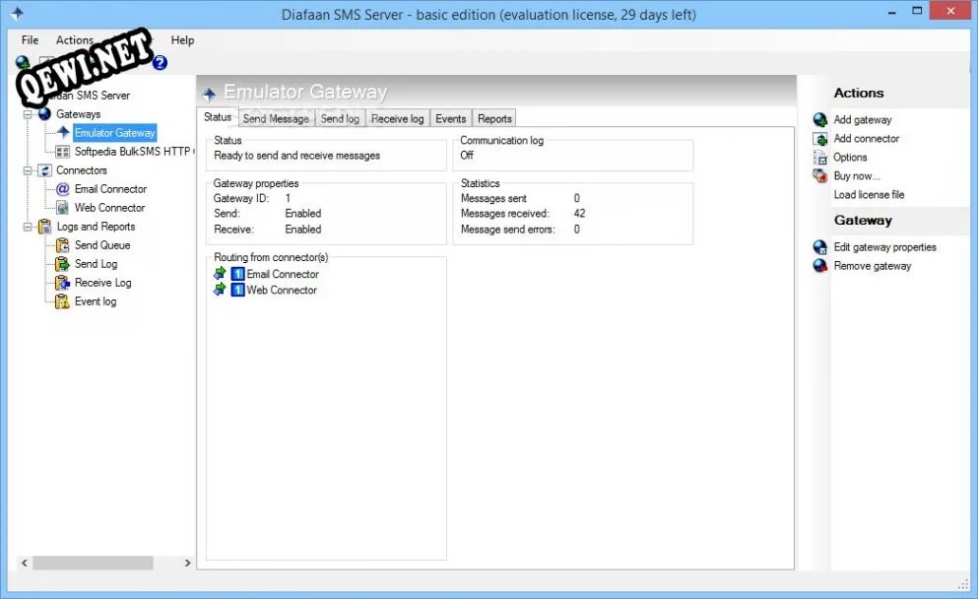978x599 pixels.
Task: Click Web Connector in routing list
Action: tap(282, 290)
